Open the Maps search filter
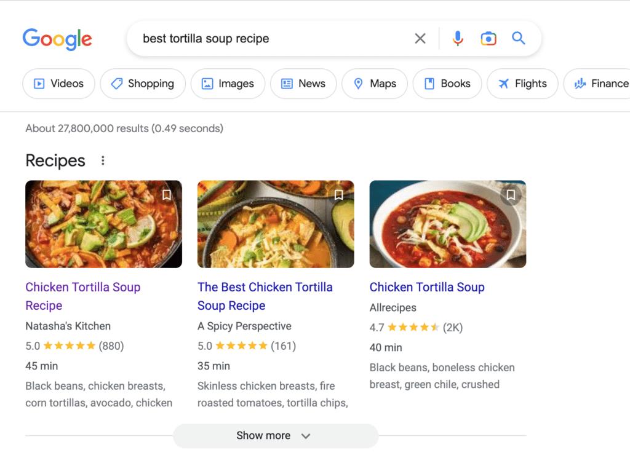The width and height of the screenshot is (630, 466). (374, 84)
